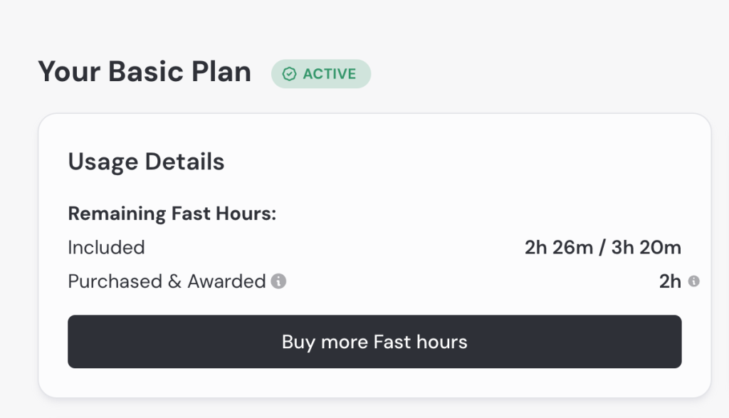Click the slash between the Included times
The height and width of the screenshot is (418, 729).
click(x=602, y=248)
